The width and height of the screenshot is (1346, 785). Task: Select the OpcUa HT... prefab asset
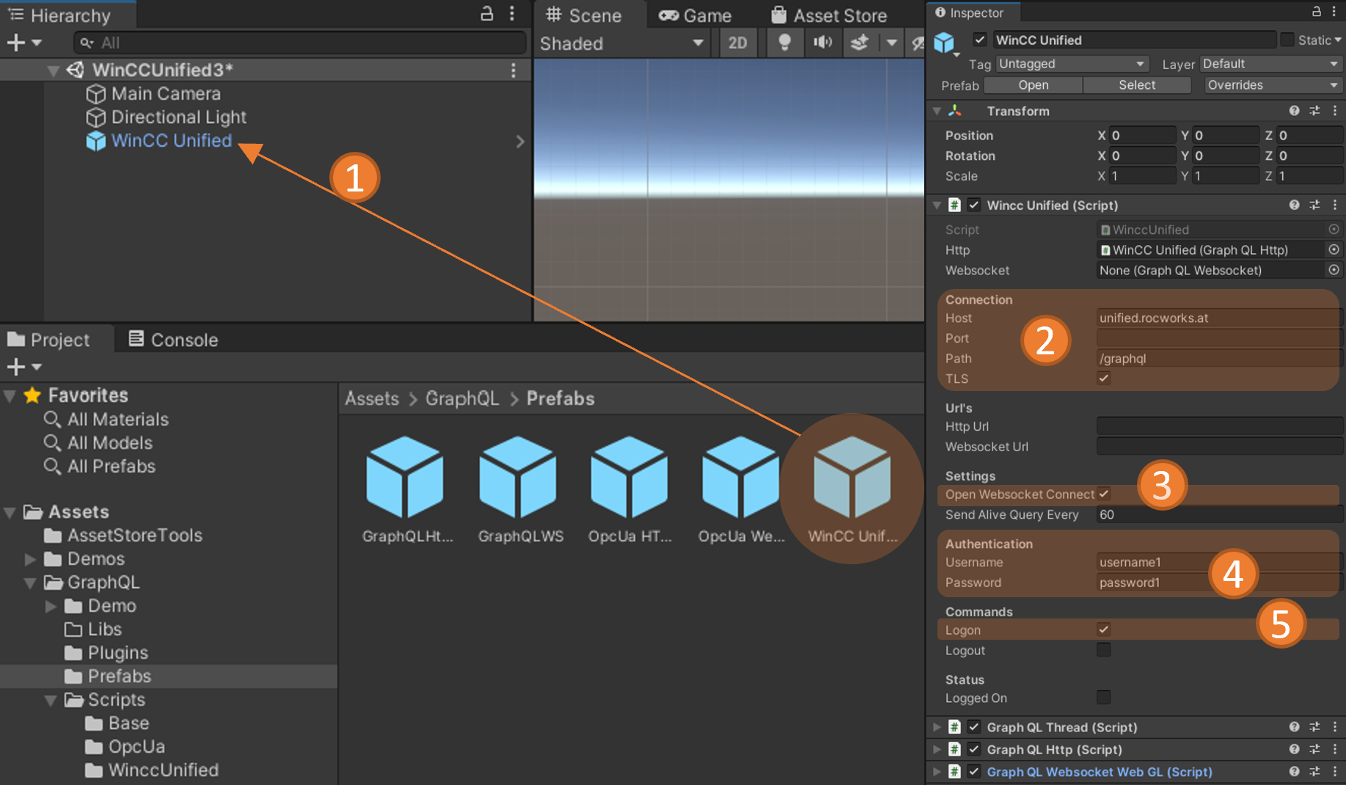coord(630,489)
